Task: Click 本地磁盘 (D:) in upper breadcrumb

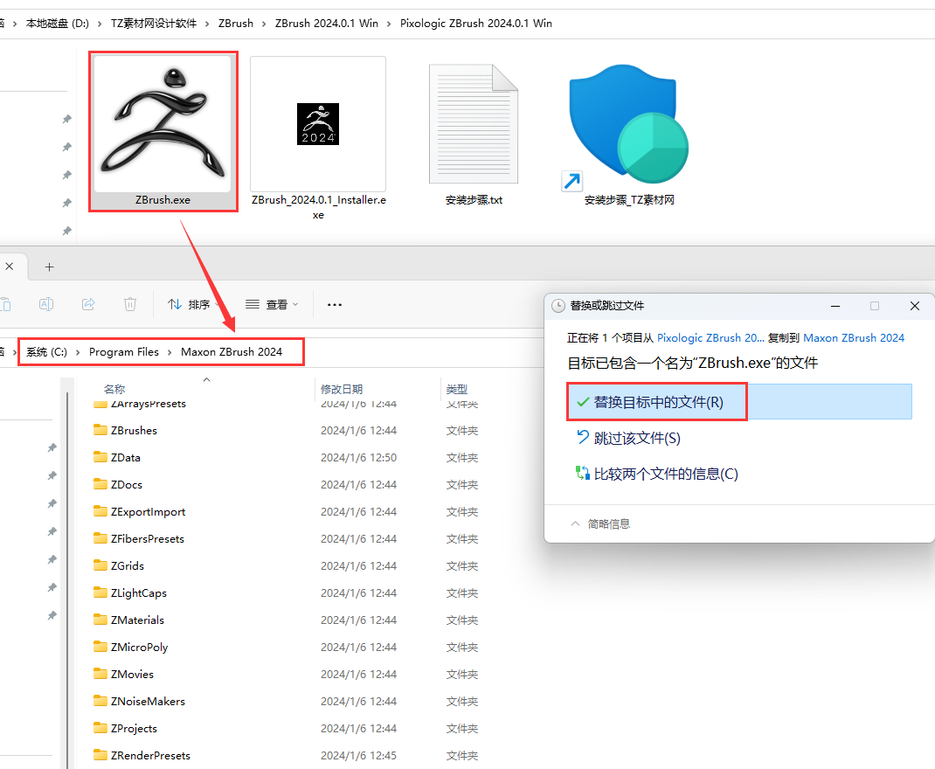Action: coord(58,24)
